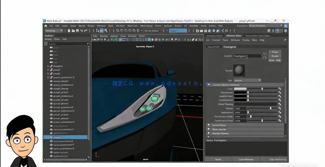
Task: Click the New Scene icon
Action: tap(69, 31)
